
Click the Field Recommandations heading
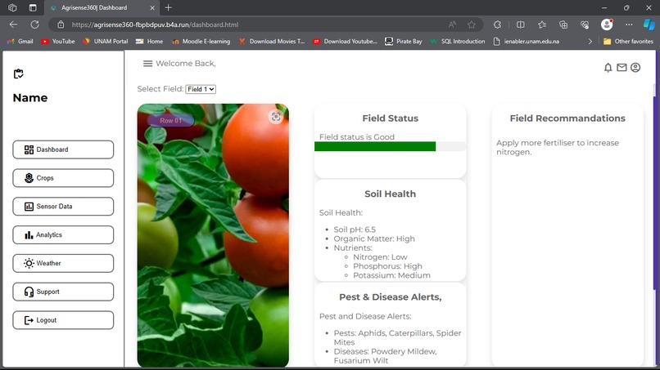pyautogui.click(x=567, y=118)
